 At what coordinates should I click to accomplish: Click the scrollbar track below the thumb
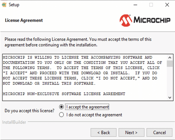tap(170, 83)
